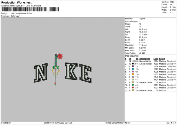Click the barcode below the title

click(x=30, y=9)
